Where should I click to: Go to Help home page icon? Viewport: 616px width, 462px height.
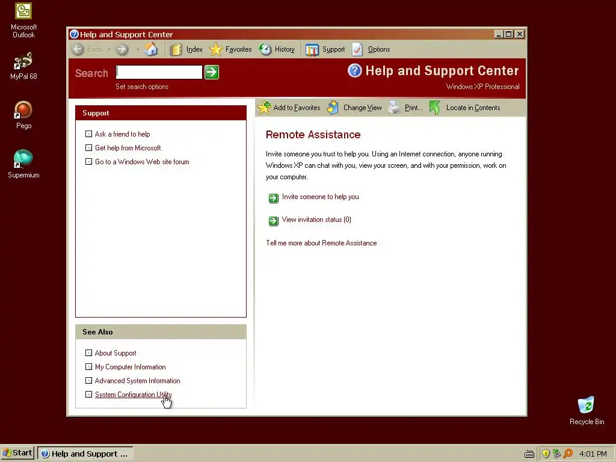pyautogui.click(x=151, y=49)
